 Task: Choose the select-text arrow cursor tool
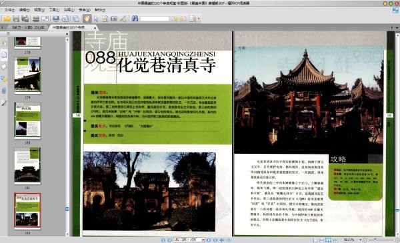click(96, 19)
